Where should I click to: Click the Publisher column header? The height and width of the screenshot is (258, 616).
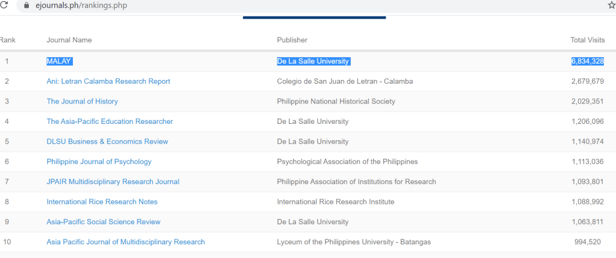click(x=292, y=40)
